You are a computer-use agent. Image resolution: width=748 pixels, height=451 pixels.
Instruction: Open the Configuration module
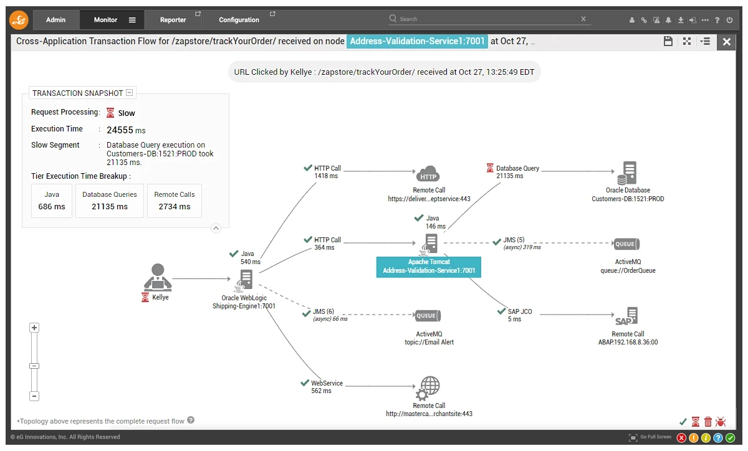coord(239,20)
